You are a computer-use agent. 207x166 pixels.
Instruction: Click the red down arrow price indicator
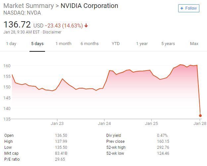(x=86, y=26)
